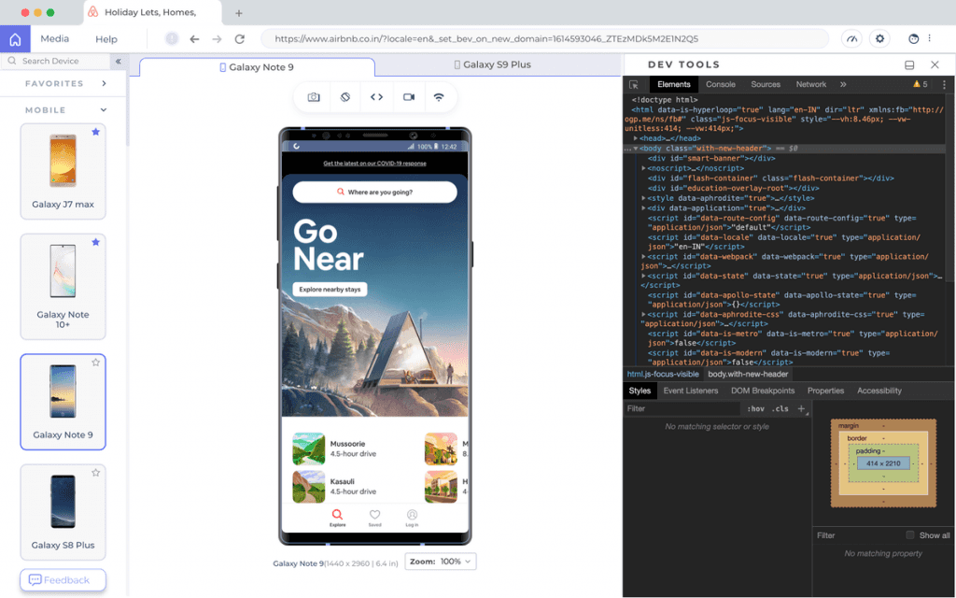Open the code inspector icon in device toolbar
The image size is (956, 598).
(x=376, y=97)
